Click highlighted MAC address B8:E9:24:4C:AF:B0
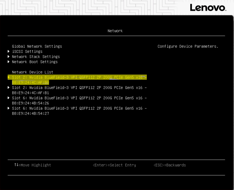Image resolution: width=234 pixels, height=190 pixels. (x=30, y=82)
